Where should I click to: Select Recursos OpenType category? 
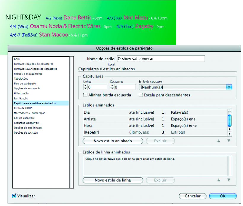pos(26,123)
